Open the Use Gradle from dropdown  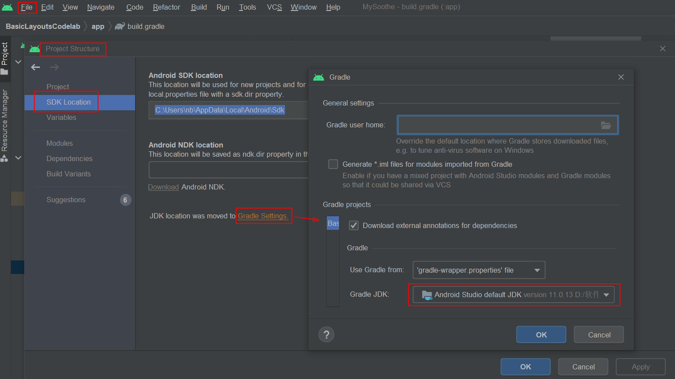(479, 270)
